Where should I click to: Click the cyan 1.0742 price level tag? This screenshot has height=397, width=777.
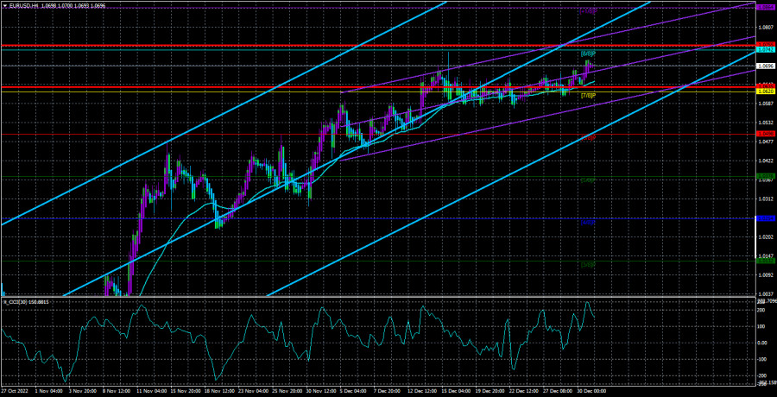click(x=764, y=49)
